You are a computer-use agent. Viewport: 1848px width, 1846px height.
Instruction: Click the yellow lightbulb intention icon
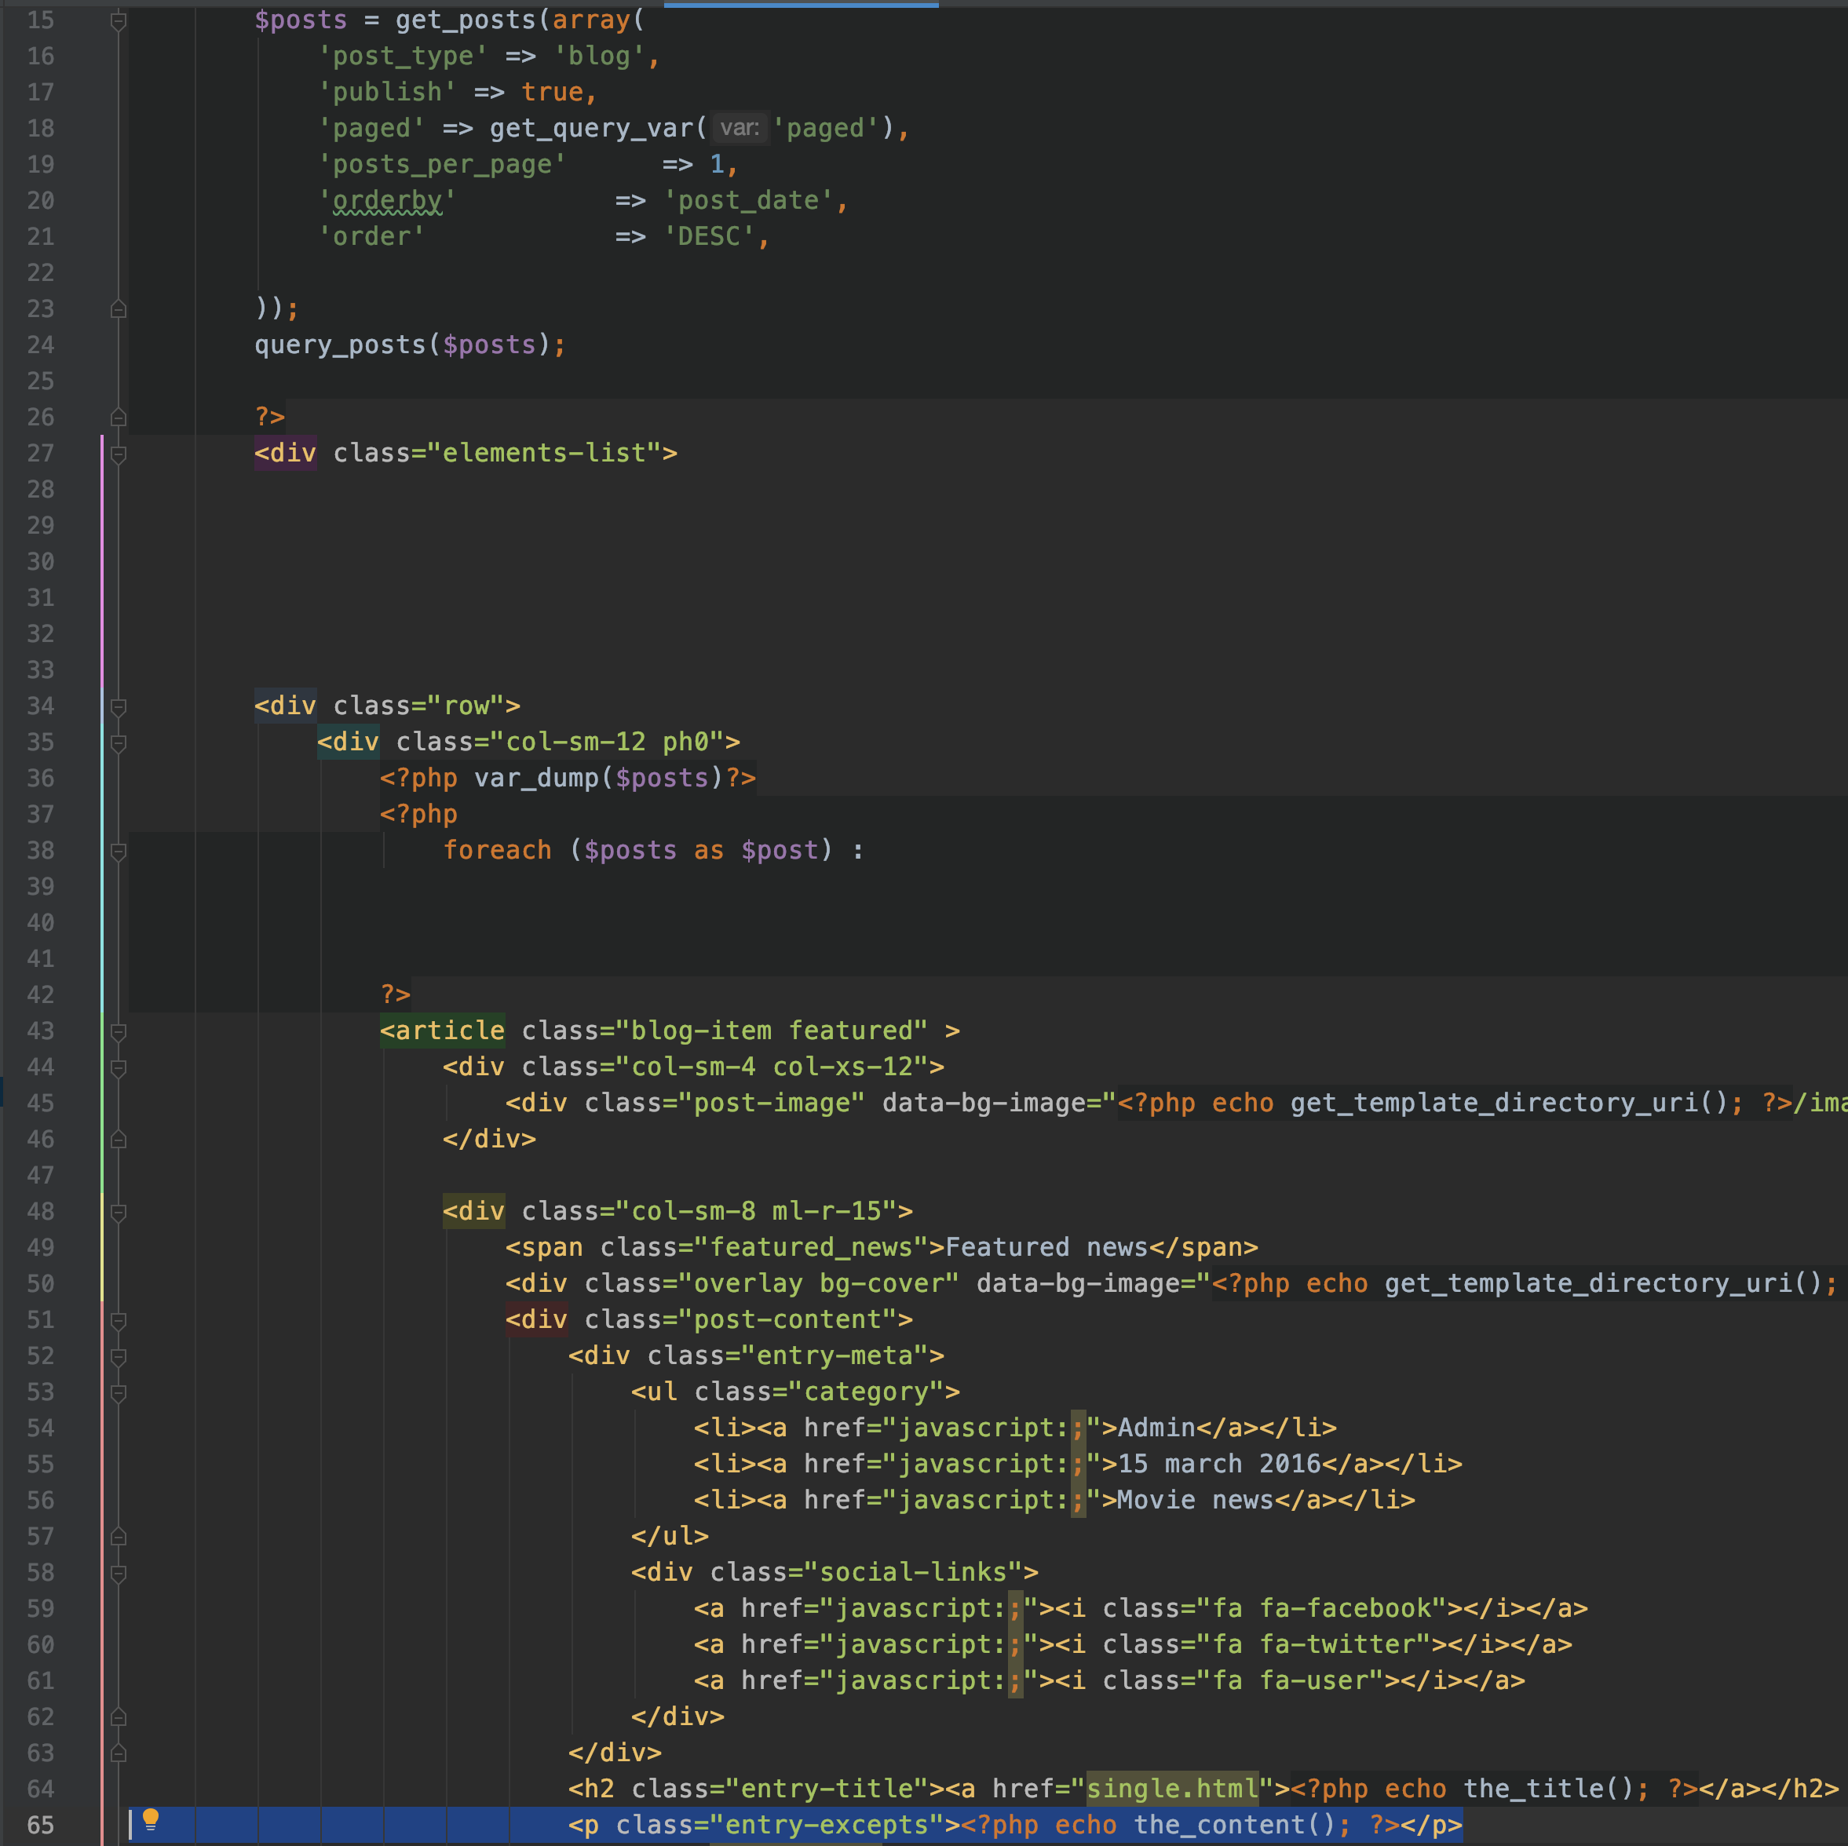(150, 1820)
